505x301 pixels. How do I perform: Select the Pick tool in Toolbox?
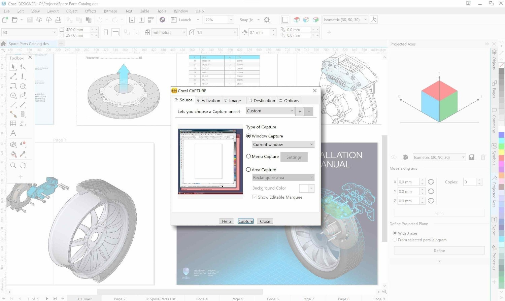coord(13,67)
